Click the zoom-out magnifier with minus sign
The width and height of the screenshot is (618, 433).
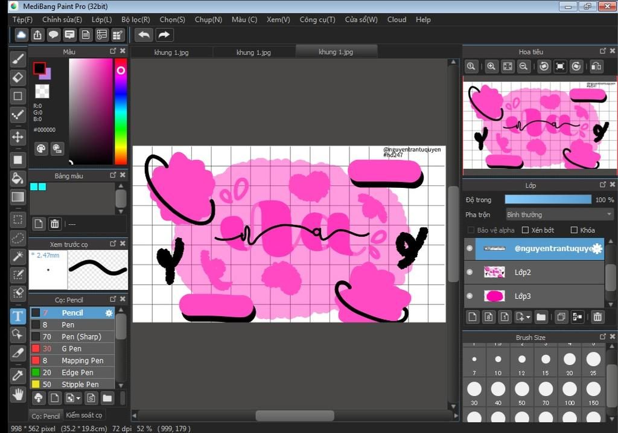(523, 66)
